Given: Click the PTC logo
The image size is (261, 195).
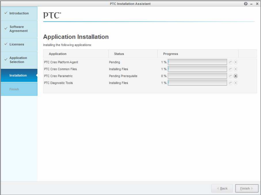Looking at the screenshot, I should [x=52, y=15].
